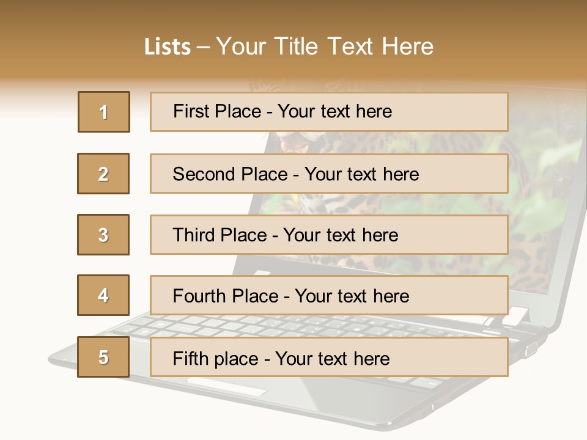
Task: Click the number 3 square
Action: click(x=103, y=235)
